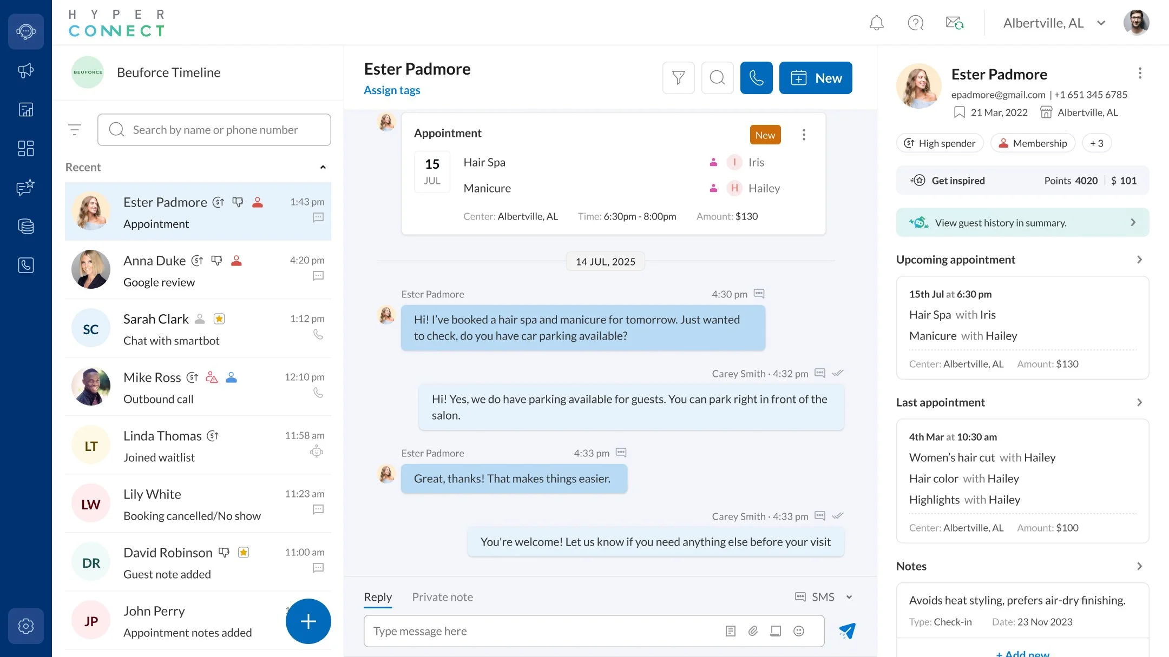Screen dimensions: 1169x657
Task: Collapse the Recent conversations list
Action: [323, 167]
